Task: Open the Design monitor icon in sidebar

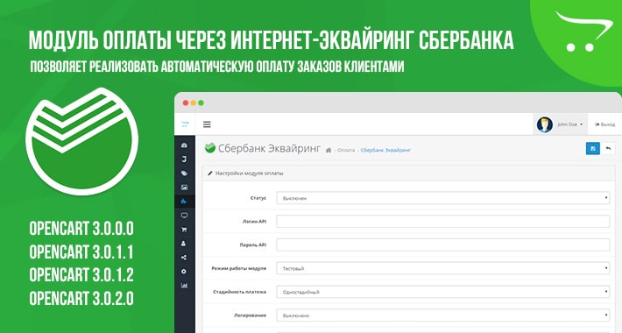Action: pos(184,216)
